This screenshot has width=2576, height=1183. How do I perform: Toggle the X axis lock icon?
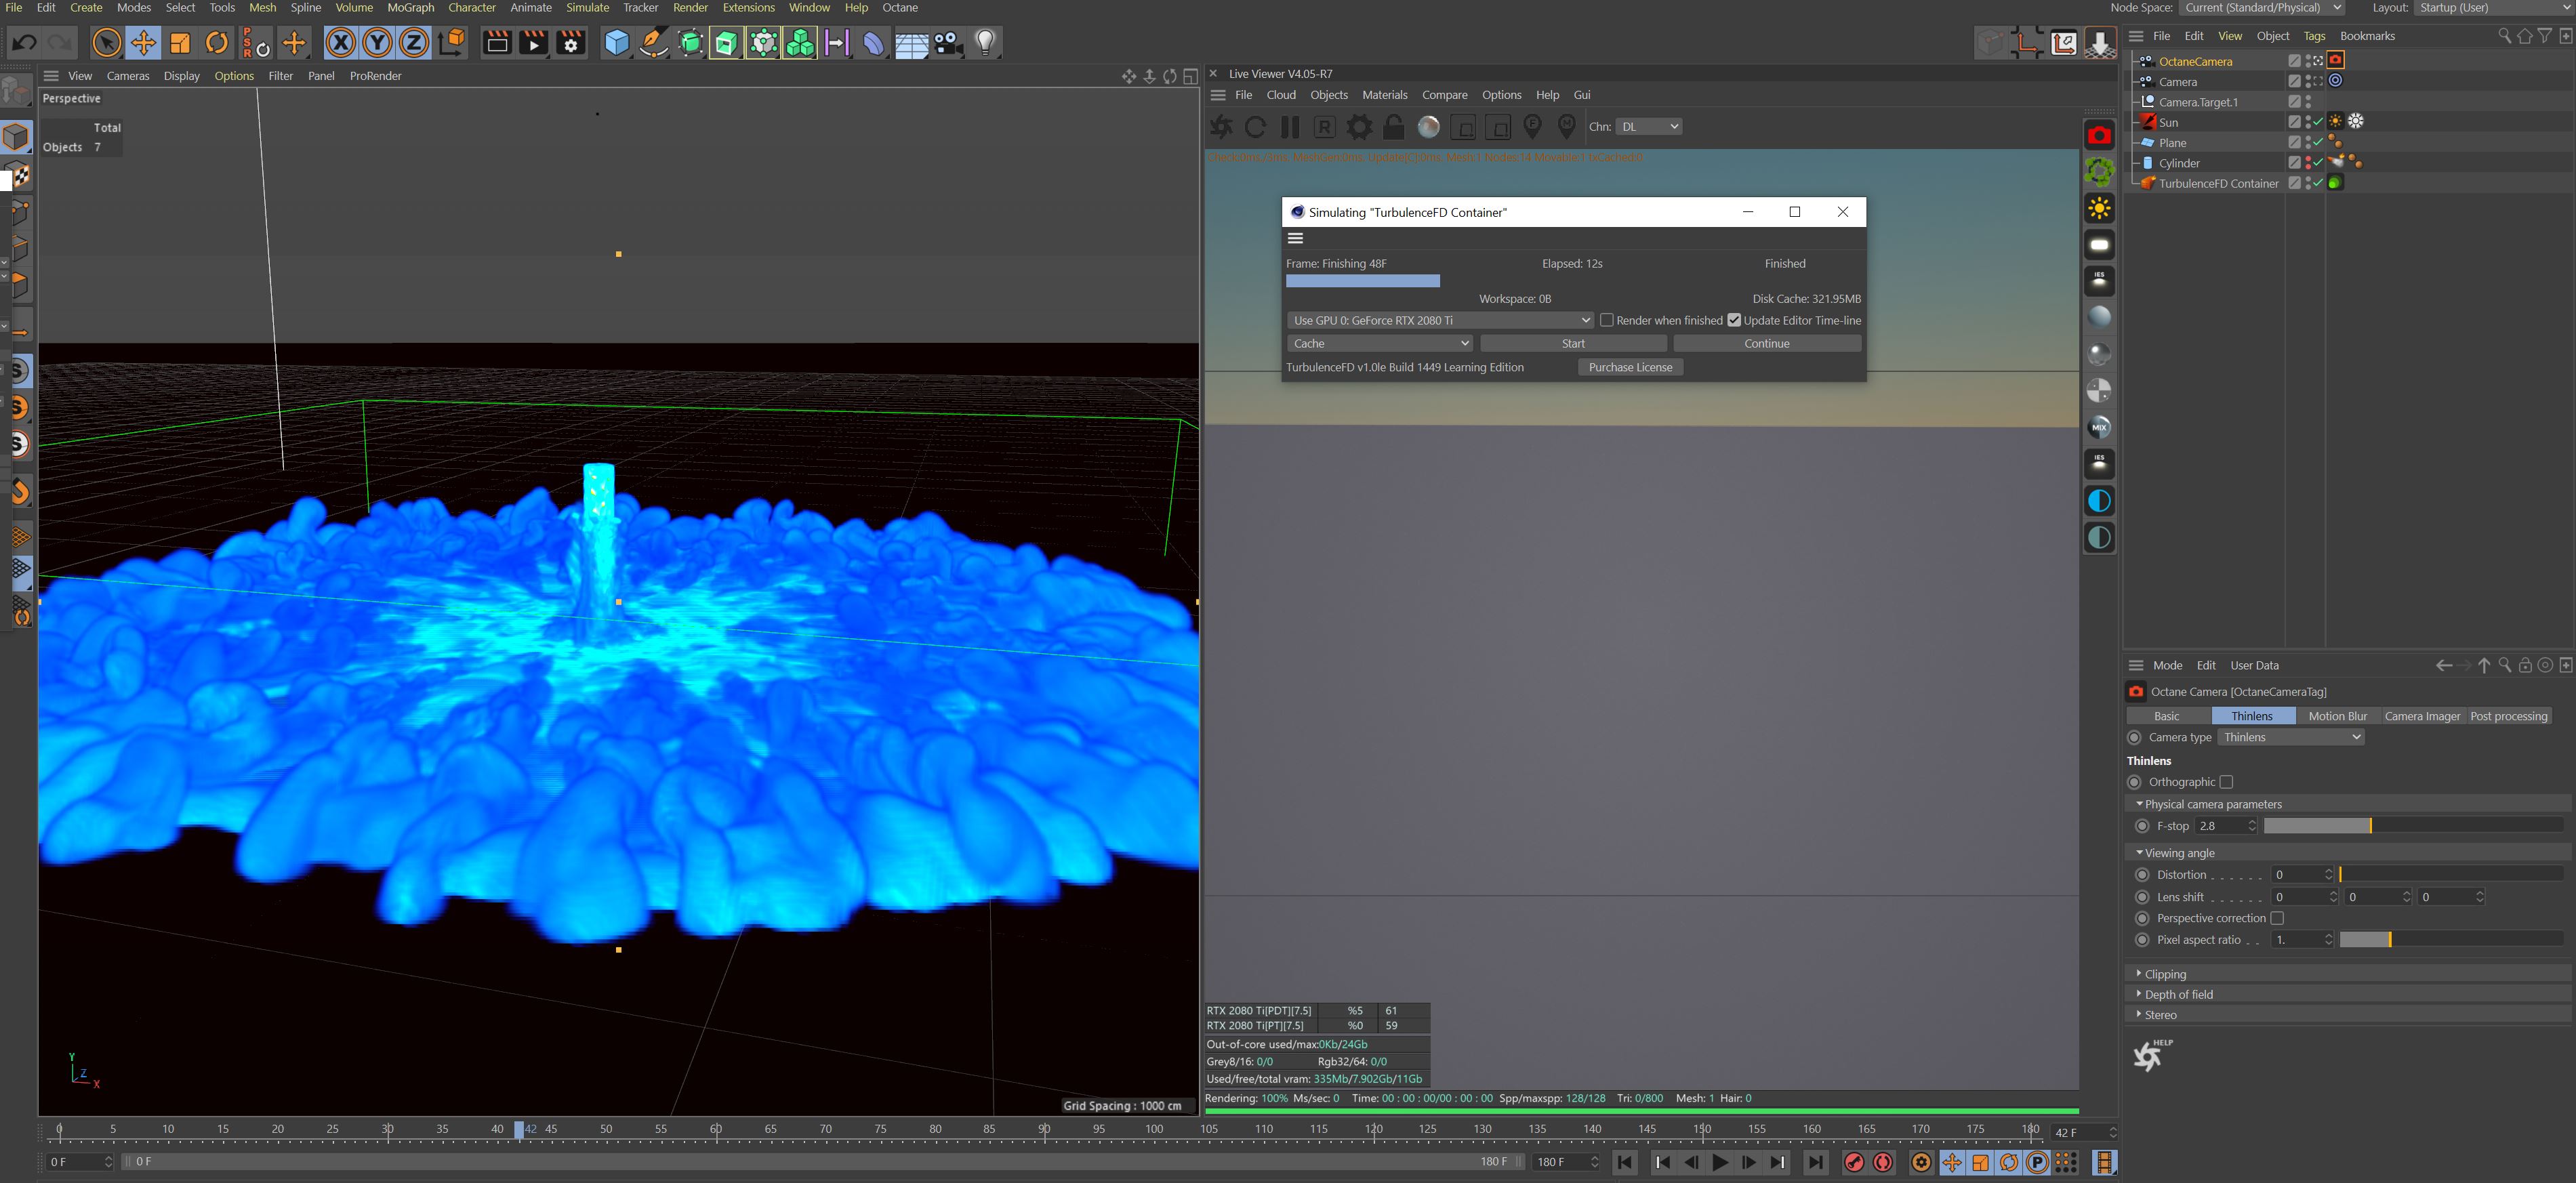coord(340,43)
